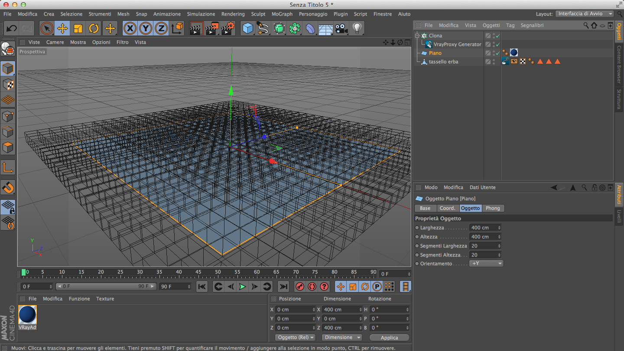
Task: Open the Orientamento +Y dropdown
Action: pyautogui.click(x=486, y=263)
